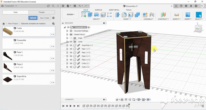Refresh the data panel
The height and width of the screenshot is (110, 206).
tap(48, 6)
